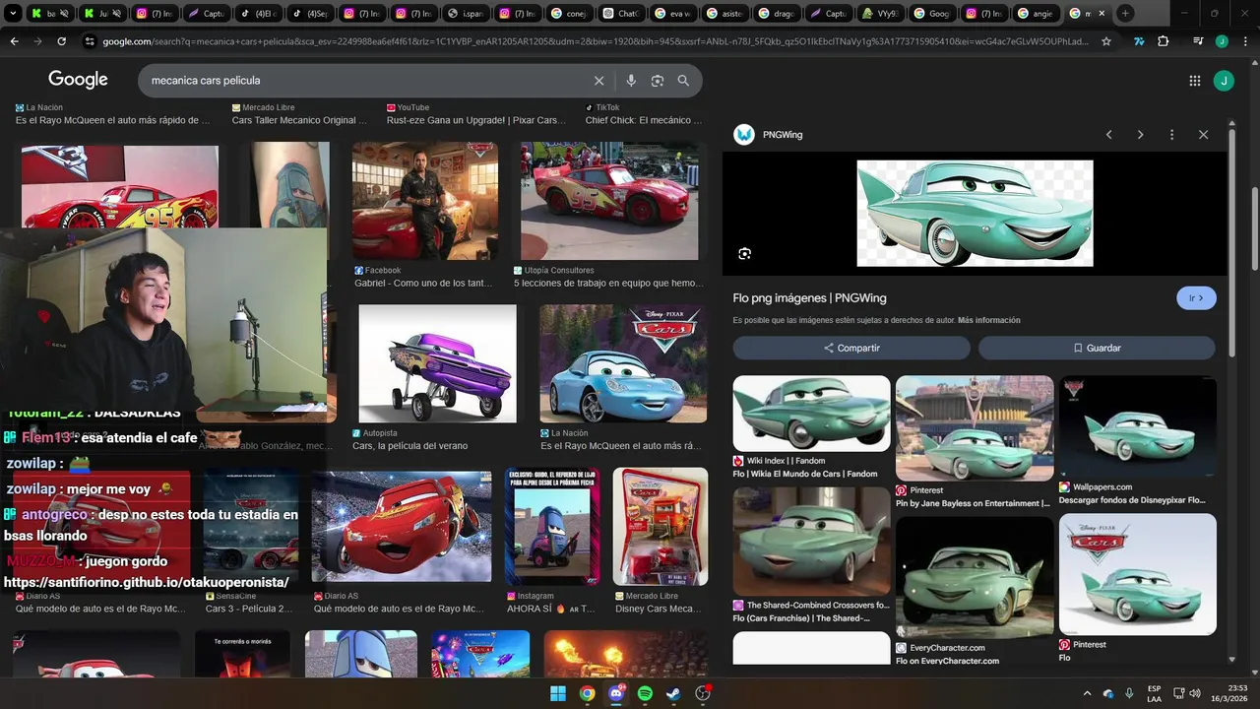Search inside the Flo image with Lens
Screen dimensions: 1260x709
pos(745,253)
